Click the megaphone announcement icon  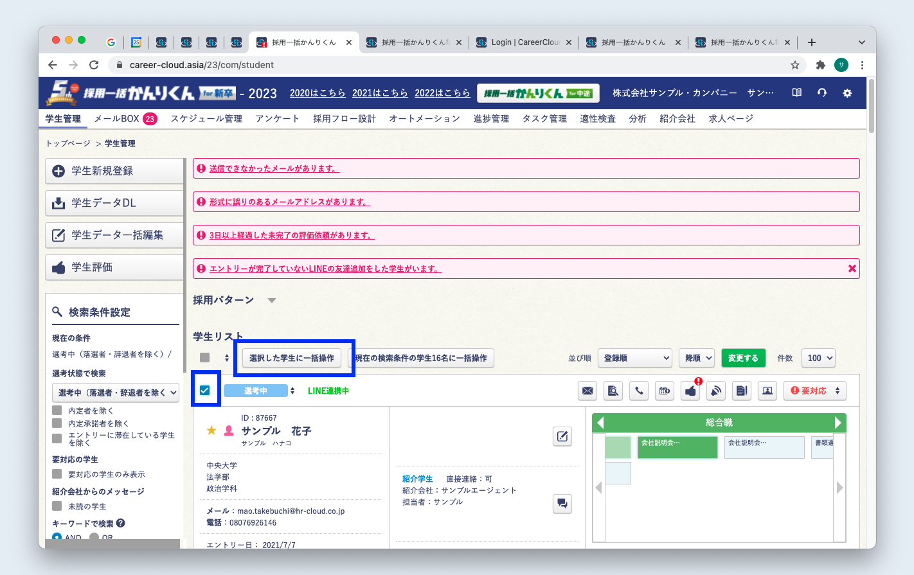[715, 391]
